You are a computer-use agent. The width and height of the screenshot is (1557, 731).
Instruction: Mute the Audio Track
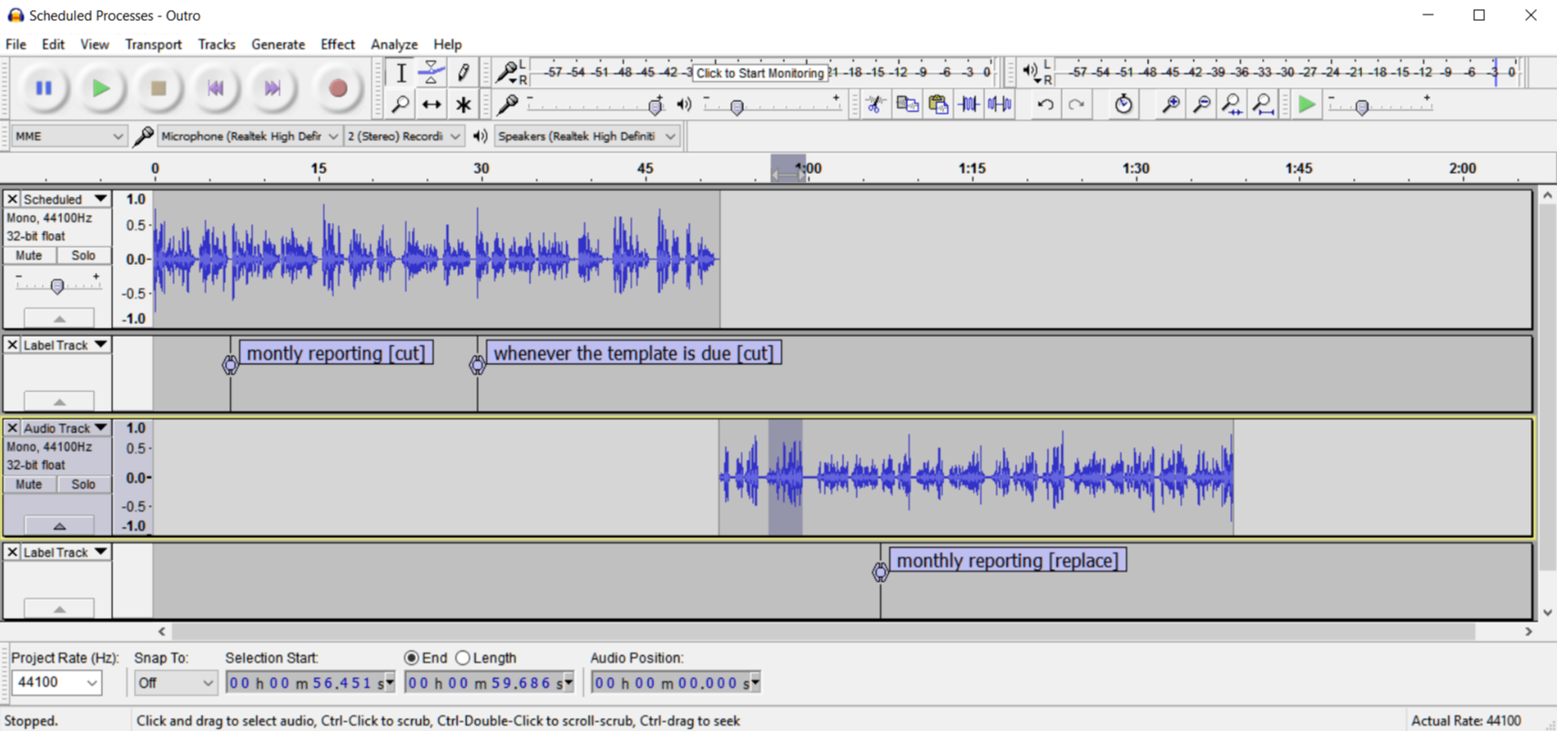click(x=29, y=484)
